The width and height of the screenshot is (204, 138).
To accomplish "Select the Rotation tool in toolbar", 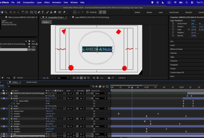I will pos(23,12).
